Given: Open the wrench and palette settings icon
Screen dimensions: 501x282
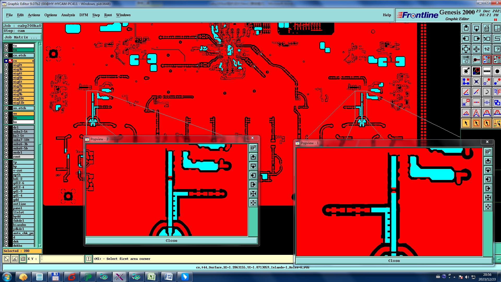Looking at the screenshot, I should [466, 60].
